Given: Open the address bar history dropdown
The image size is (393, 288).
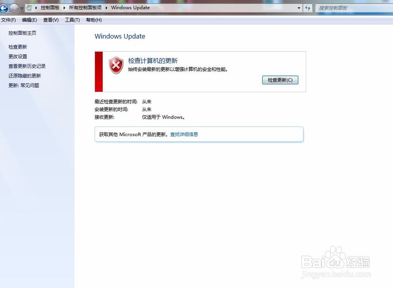Looking at the screenshot, I should tap(299, 7).
